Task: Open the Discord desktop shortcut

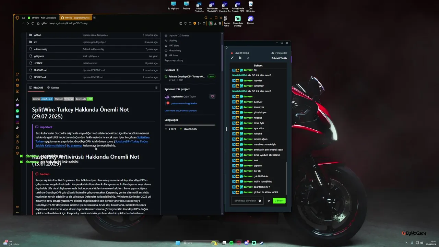Action: [x=251, y=20]
